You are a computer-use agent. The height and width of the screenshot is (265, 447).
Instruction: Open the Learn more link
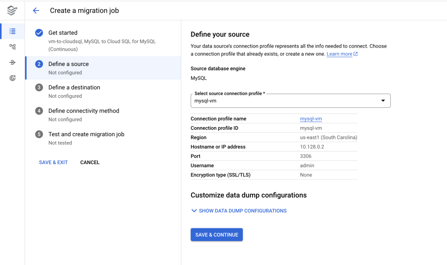click(339, 54)
